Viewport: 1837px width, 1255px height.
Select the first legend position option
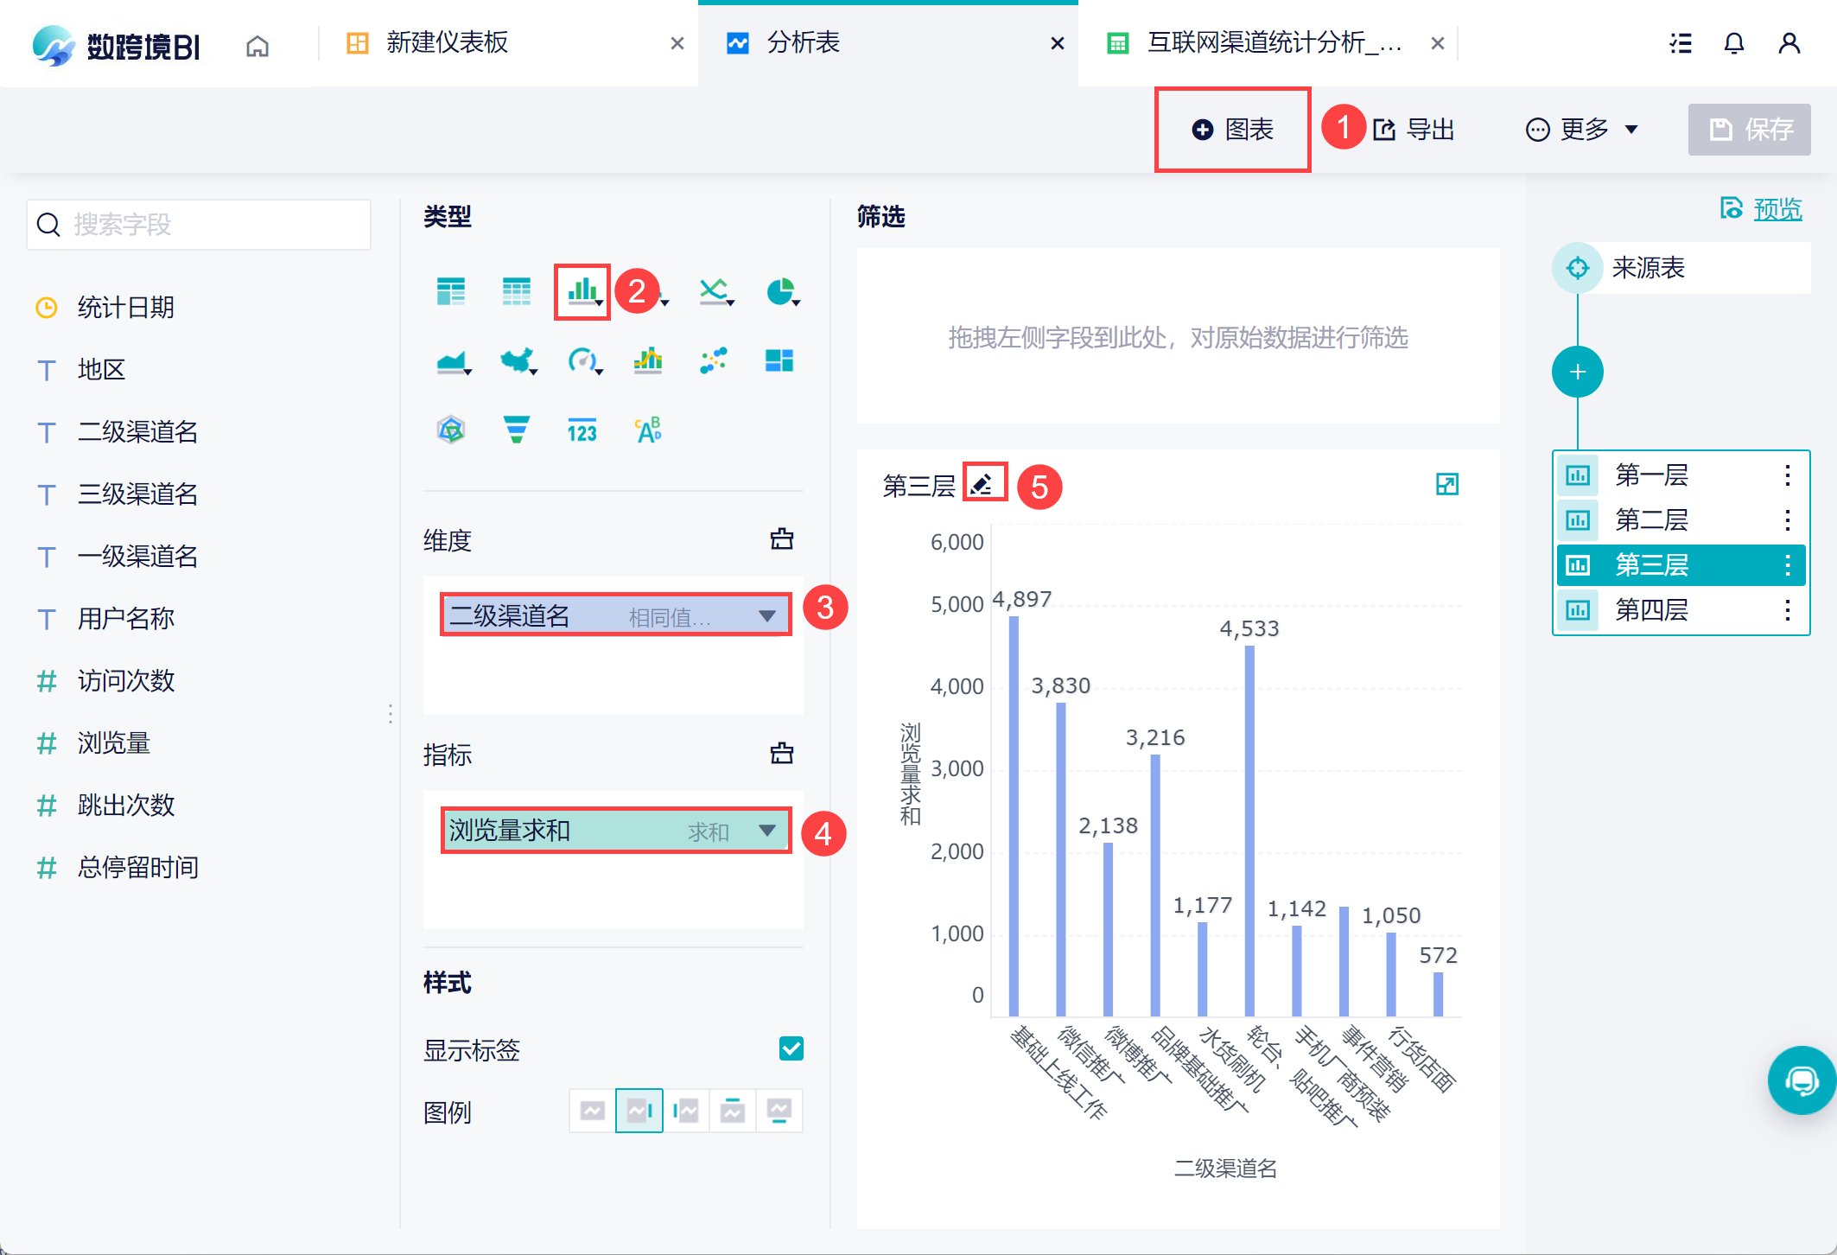coord(593,1111)
